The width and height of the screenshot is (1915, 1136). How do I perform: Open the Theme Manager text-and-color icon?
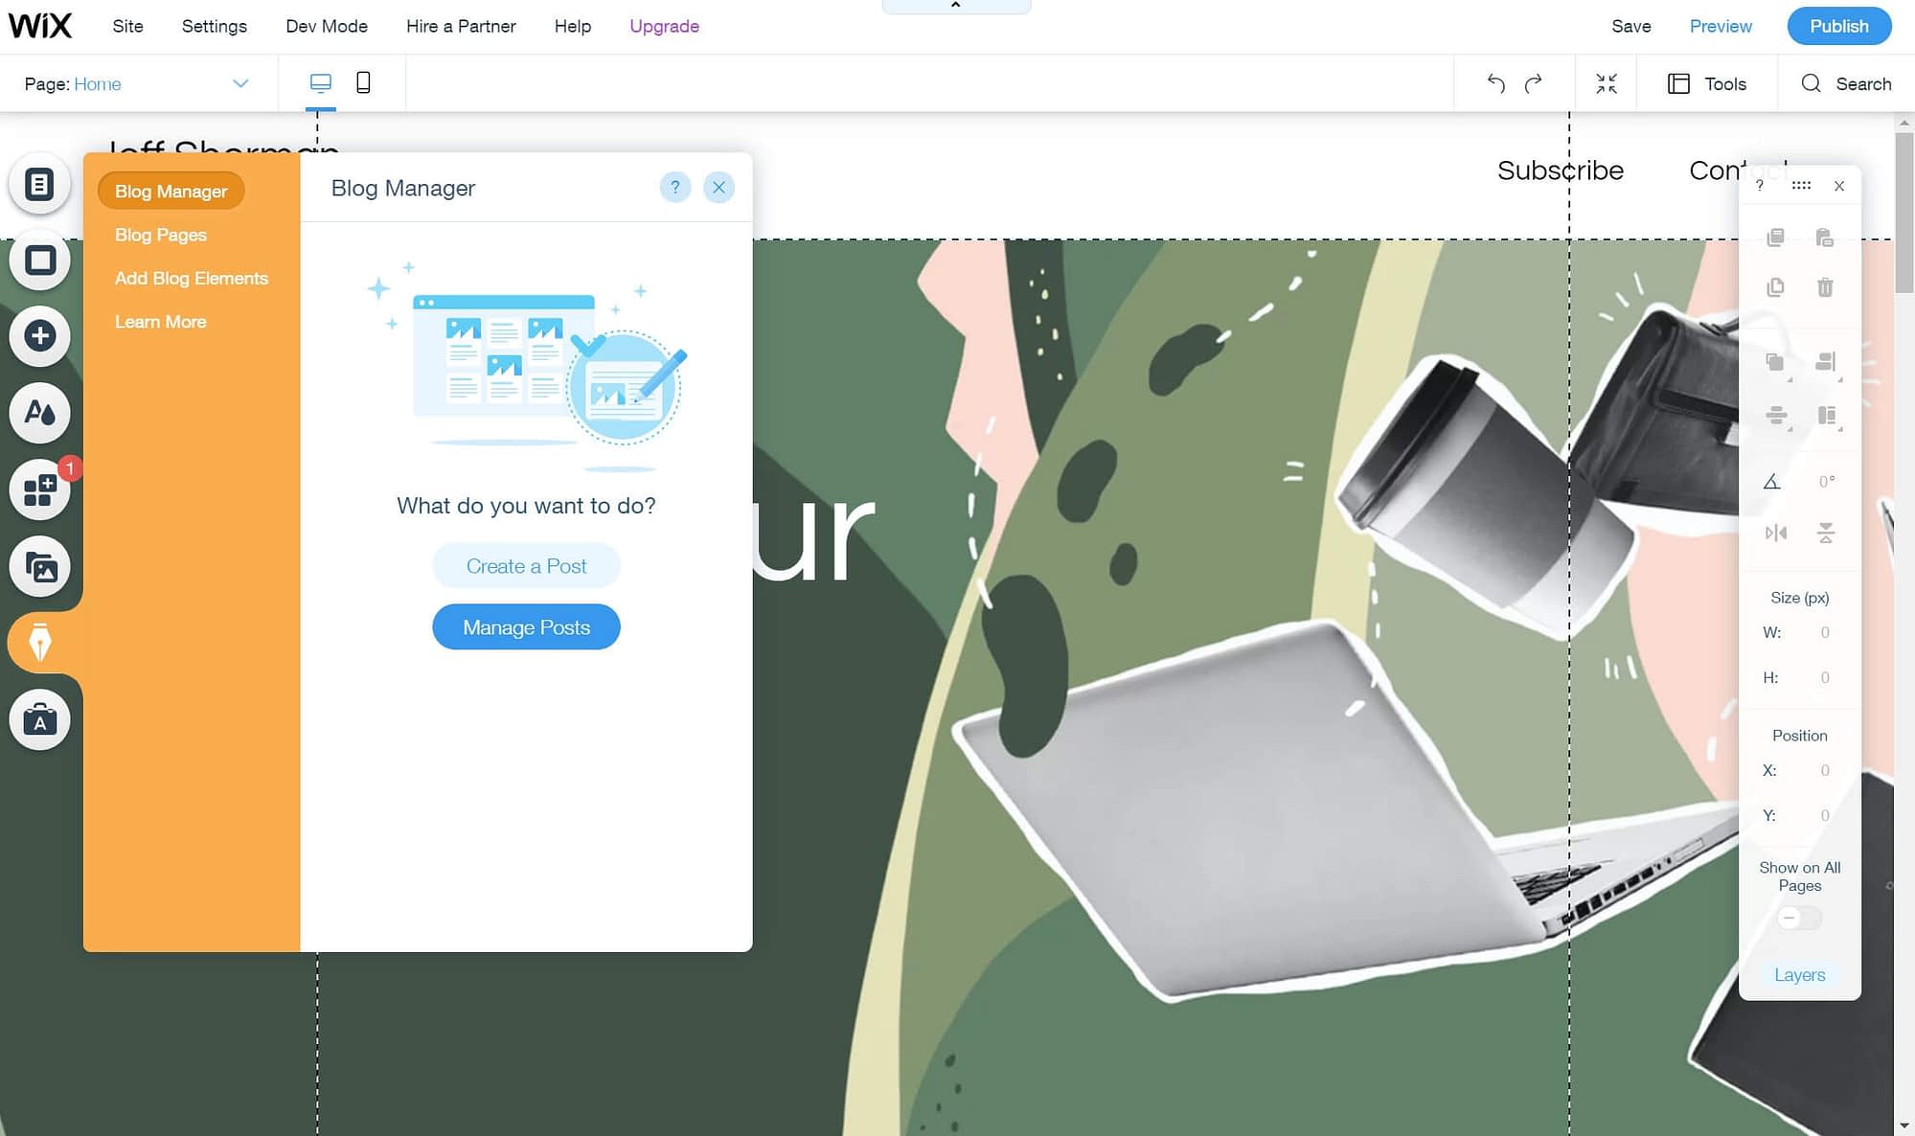click(x=39, y=413)
